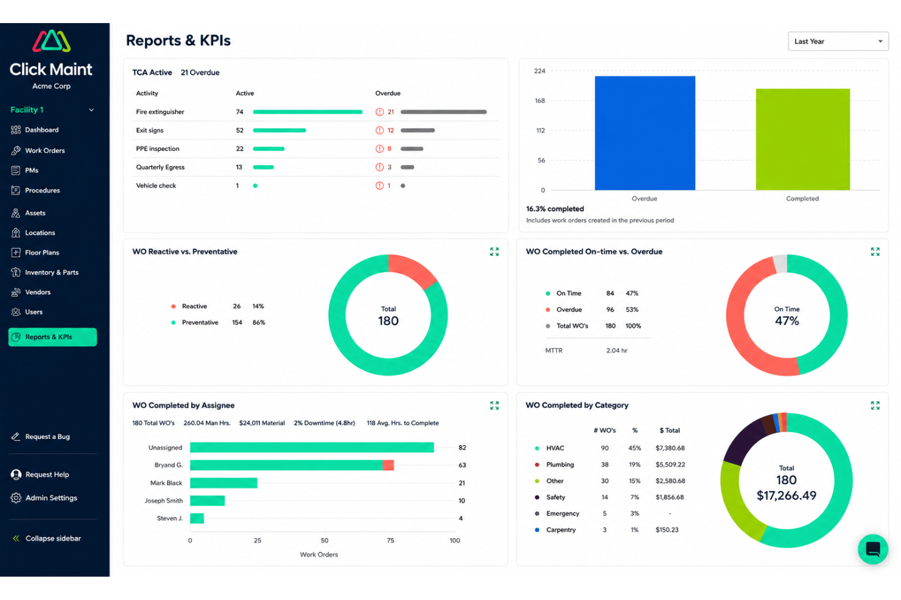901x600 pixels.
Task: Open Dashboard from the sidebar
Action: click(41, 130)
